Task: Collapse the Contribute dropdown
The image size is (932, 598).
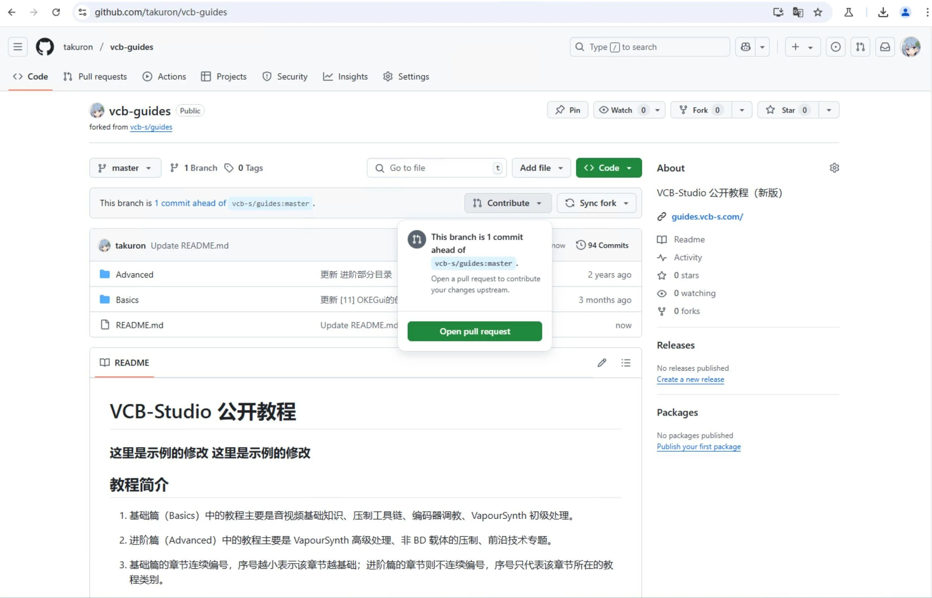Action: (508, 203)
